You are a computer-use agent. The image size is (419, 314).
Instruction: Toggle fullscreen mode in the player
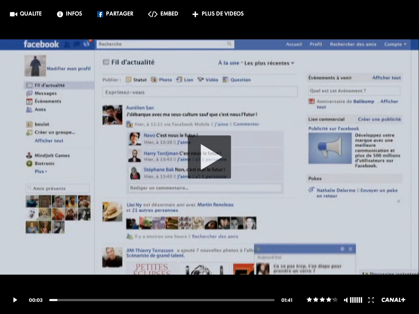tap(371, 300)
